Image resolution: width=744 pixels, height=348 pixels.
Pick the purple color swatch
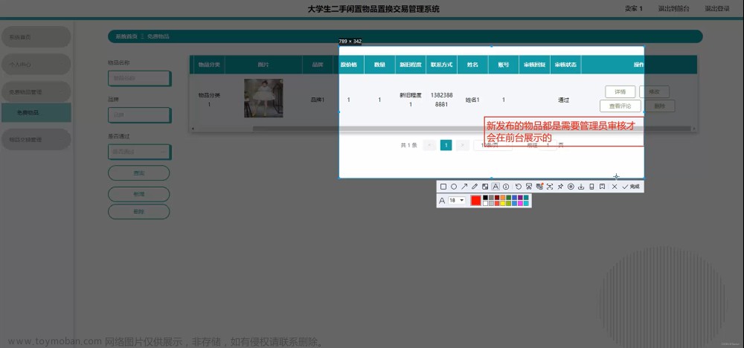[x=520, y=197]
